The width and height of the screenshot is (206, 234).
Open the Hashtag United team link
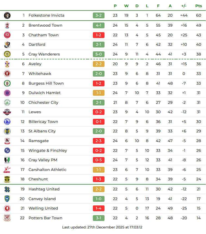coord(44,189)
